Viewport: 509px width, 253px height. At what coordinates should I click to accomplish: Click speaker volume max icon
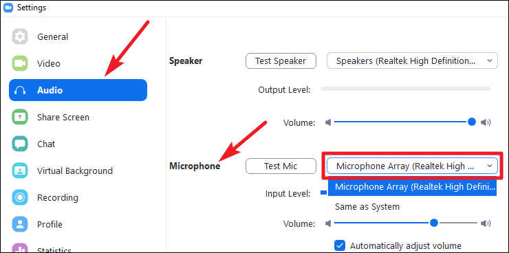pos(486,122)
